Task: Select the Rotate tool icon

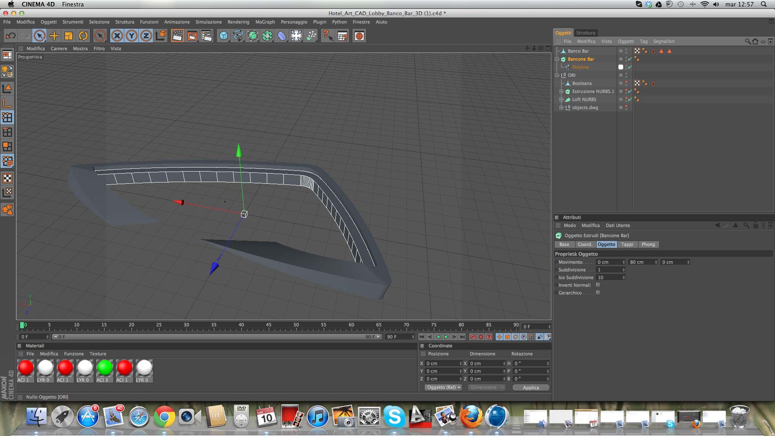Action: pos(83,36)
